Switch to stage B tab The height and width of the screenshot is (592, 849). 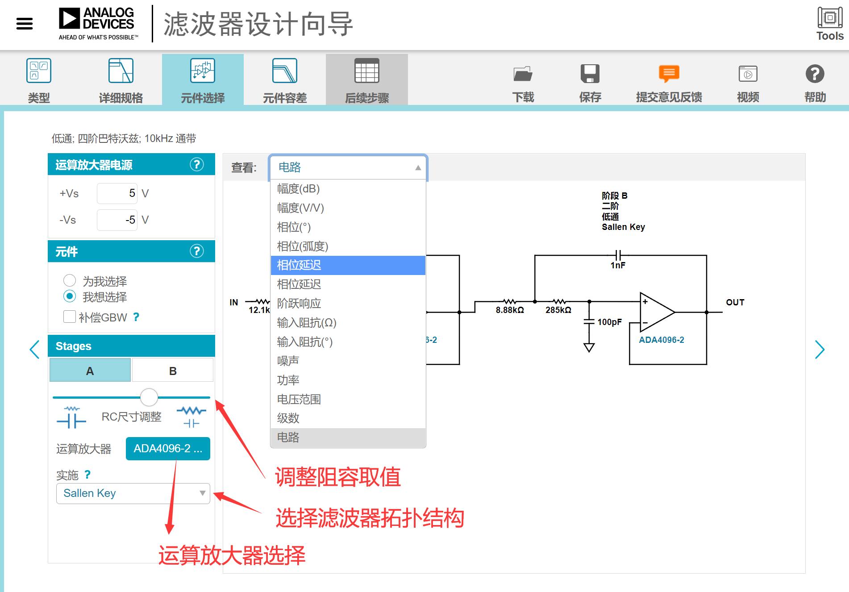(173, 371)
